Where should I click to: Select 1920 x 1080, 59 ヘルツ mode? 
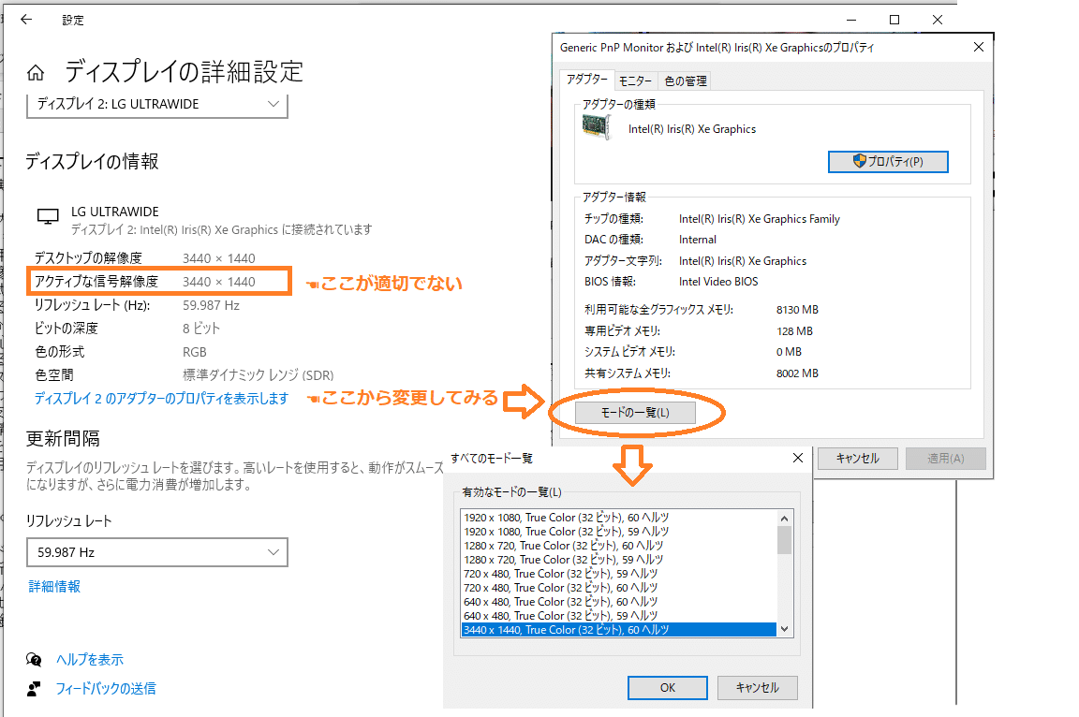618,532
